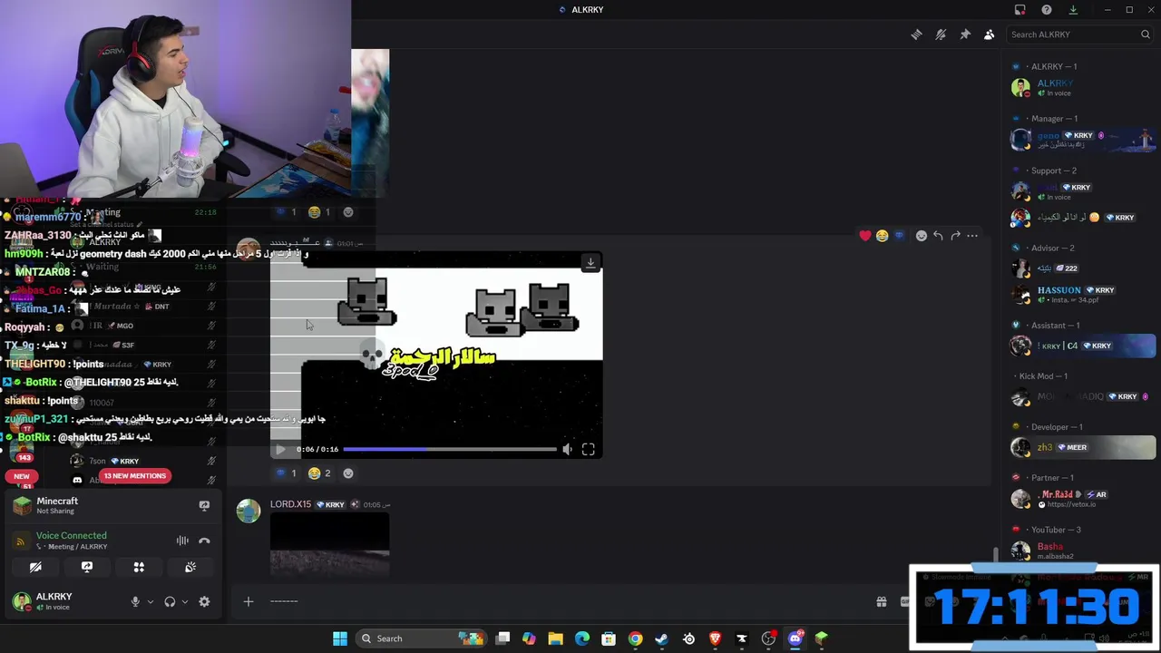Screen dimensions: 1161x653
Task: Open LORD.X15's image attachment
Action: coord(329,544)
